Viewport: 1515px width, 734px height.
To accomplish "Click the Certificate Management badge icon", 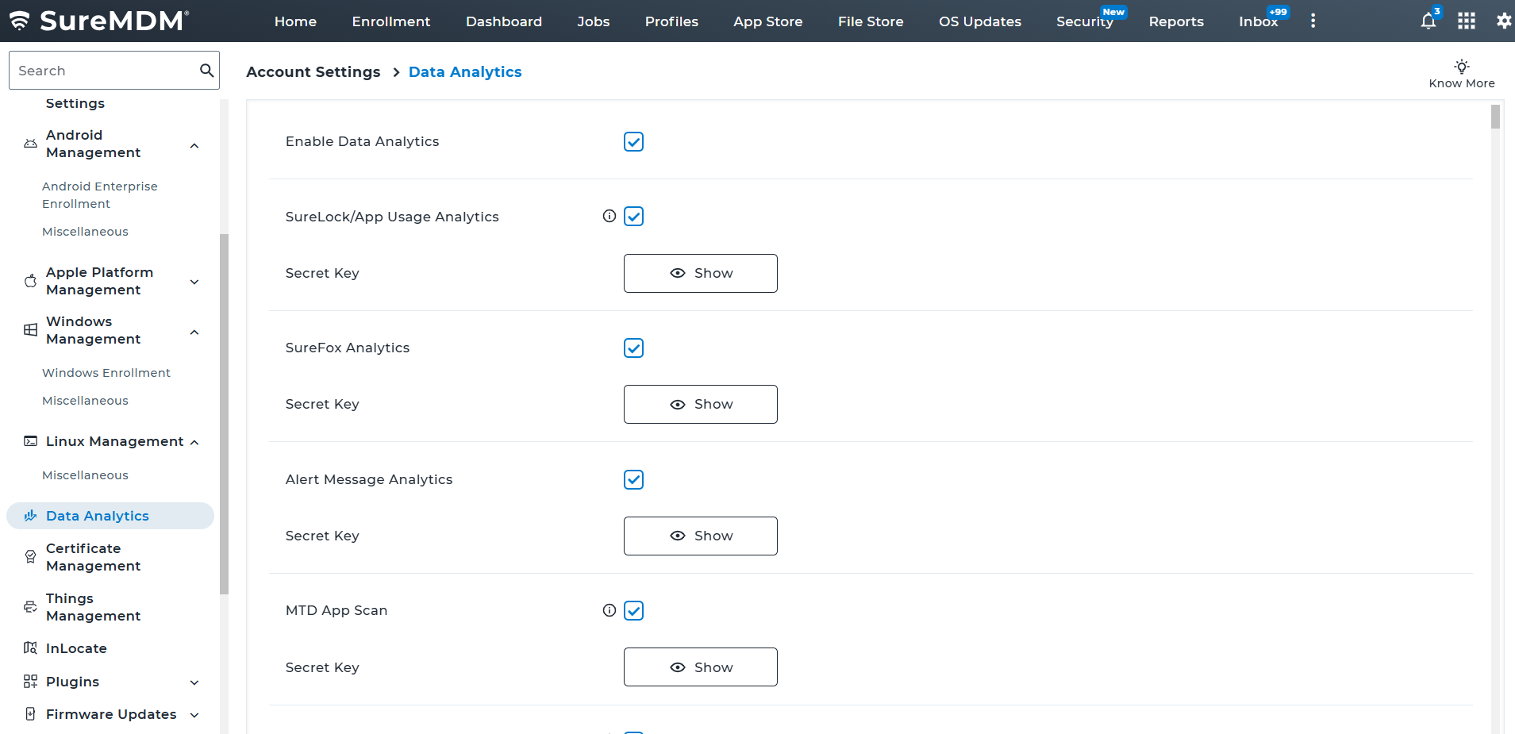I will [x=30, y=557].
